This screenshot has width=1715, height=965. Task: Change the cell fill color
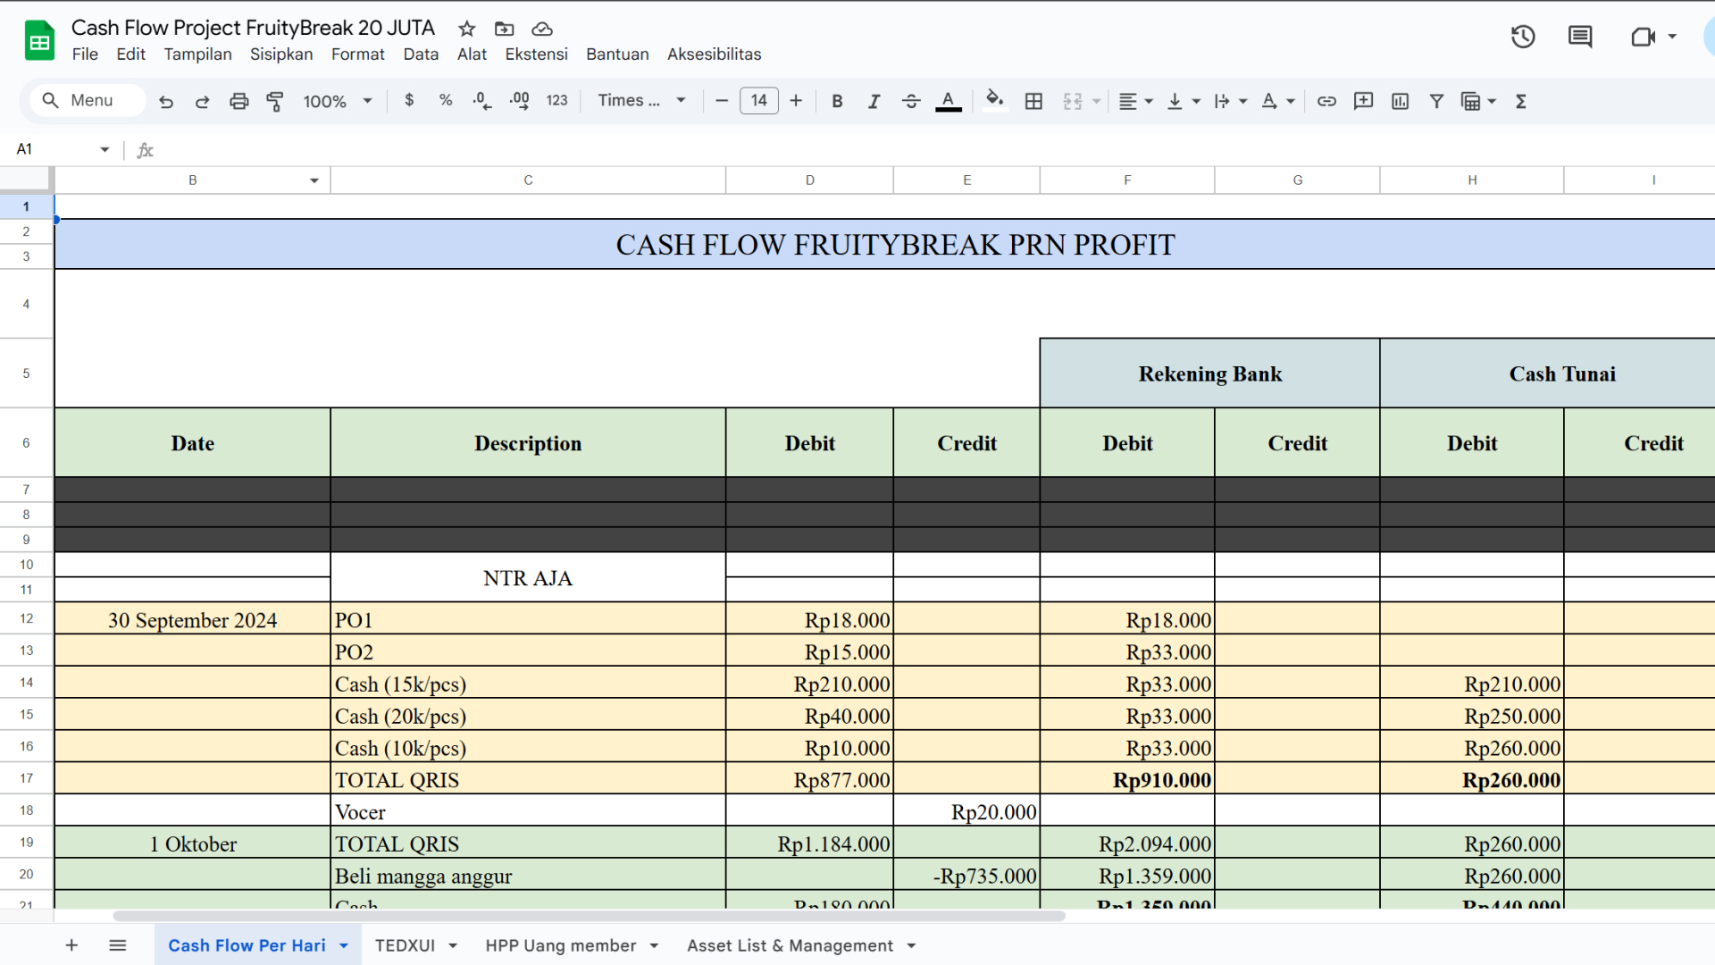[x=994, y=101]
